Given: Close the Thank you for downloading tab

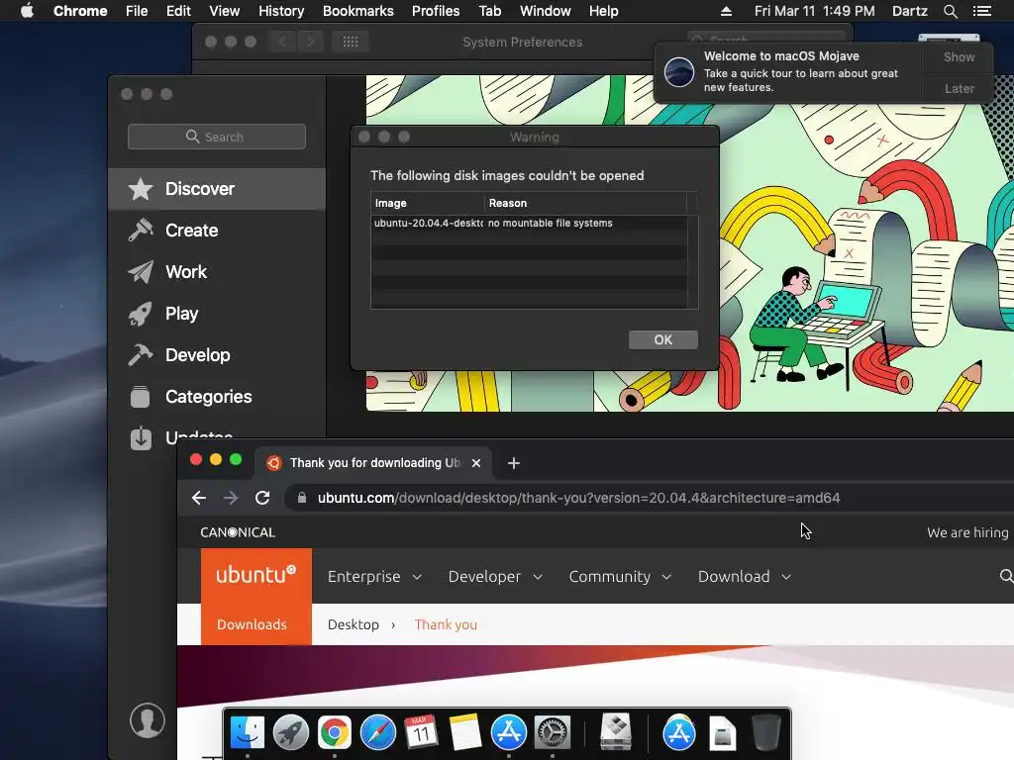Looking at the screenshot, I should (x=476, y=463).
